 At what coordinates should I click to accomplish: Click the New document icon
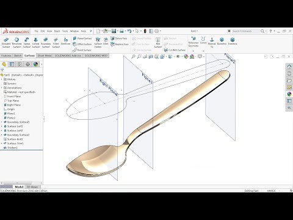98,31
